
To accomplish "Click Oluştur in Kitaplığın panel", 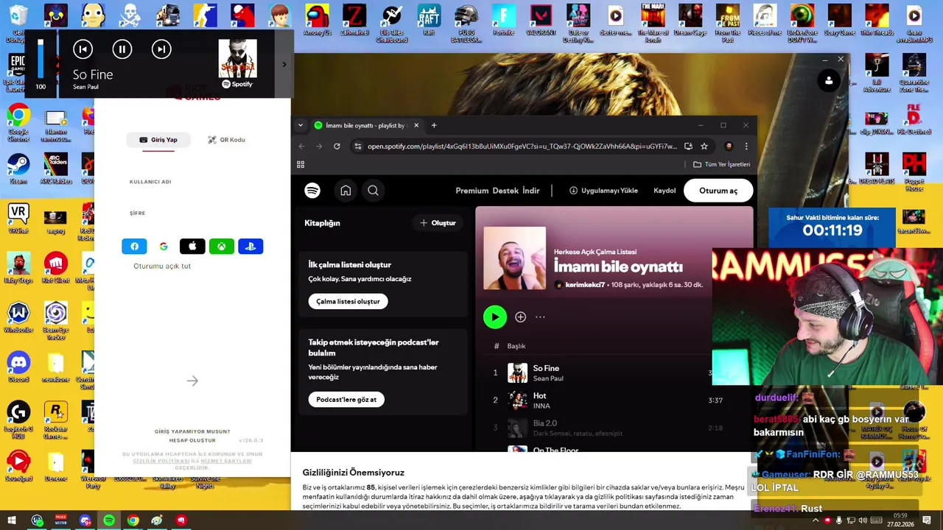I will point(438,223).
